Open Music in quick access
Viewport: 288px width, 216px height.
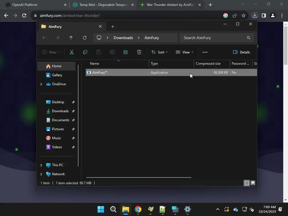coord(56,138)
